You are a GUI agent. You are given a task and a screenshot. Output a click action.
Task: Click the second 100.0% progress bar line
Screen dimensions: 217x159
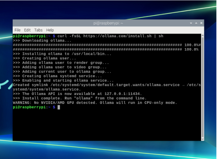tap(105, 49)
